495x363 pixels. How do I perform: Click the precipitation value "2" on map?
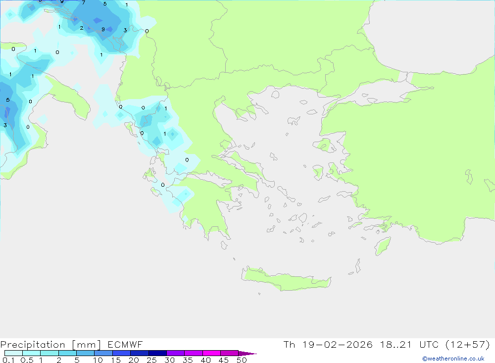pyautogui.click(x=82, y=28)
